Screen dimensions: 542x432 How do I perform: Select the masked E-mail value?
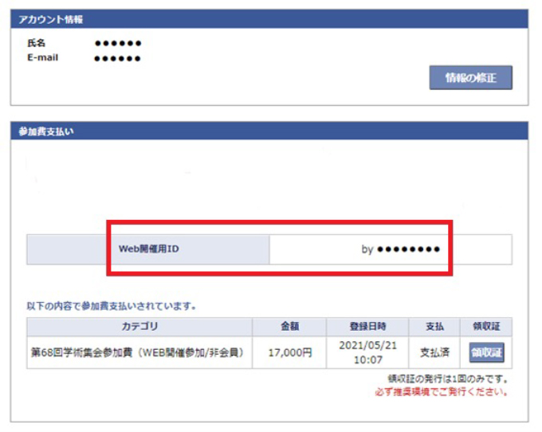117,58
